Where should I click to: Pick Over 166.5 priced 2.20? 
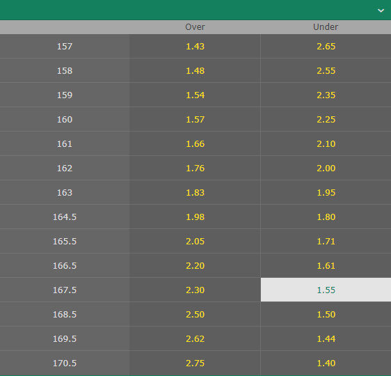coord(195,265)
